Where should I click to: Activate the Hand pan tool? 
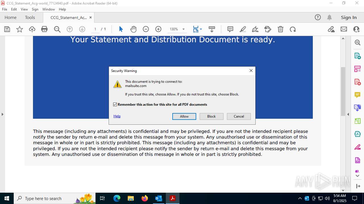click(133, 29)
